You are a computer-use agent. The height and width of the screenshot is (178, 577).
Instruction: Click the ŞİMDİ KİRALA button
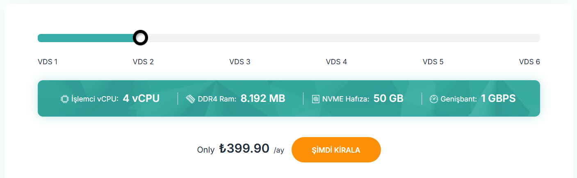[336, 150]
